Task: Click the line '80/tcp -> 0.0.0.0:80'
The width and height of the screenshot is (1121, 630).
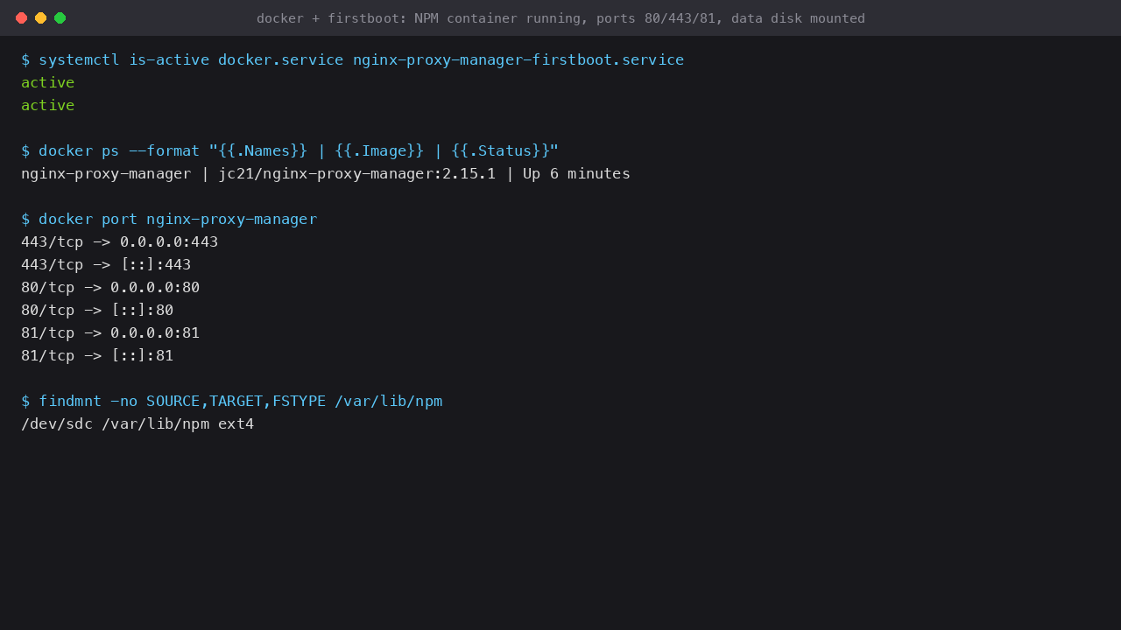Action: click(x=110, y=287)
